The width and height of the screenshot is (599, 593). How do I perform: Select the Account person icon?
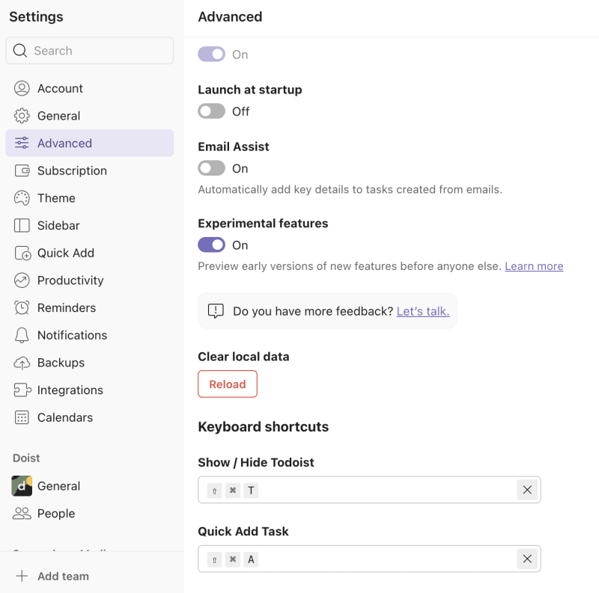(22, 88)
